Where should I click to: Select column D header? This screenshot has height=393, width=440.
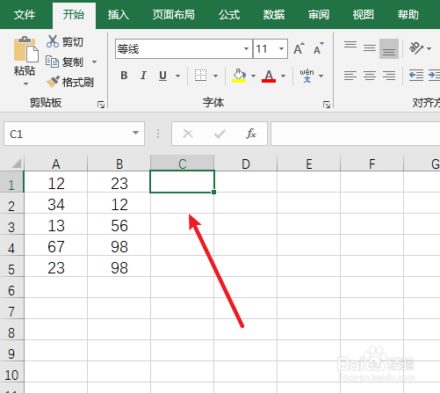click(246, 164)
